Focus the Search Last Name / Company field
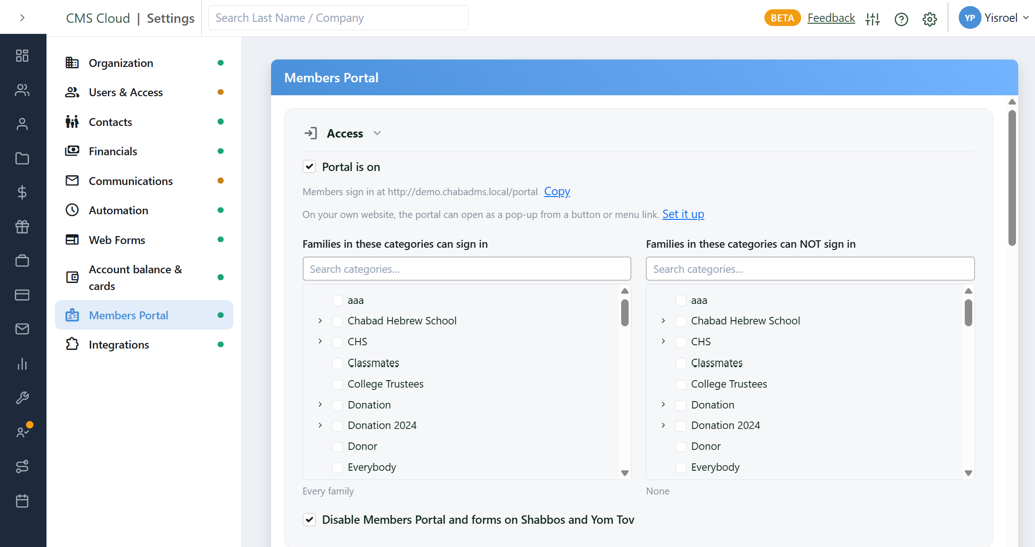The width and height of the screenshot is (1035, 547). coord(338,18)
